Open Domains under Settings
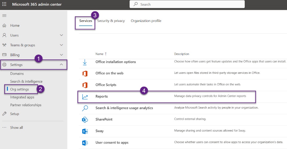Viewport: 287px width, 149px height. 17,74
